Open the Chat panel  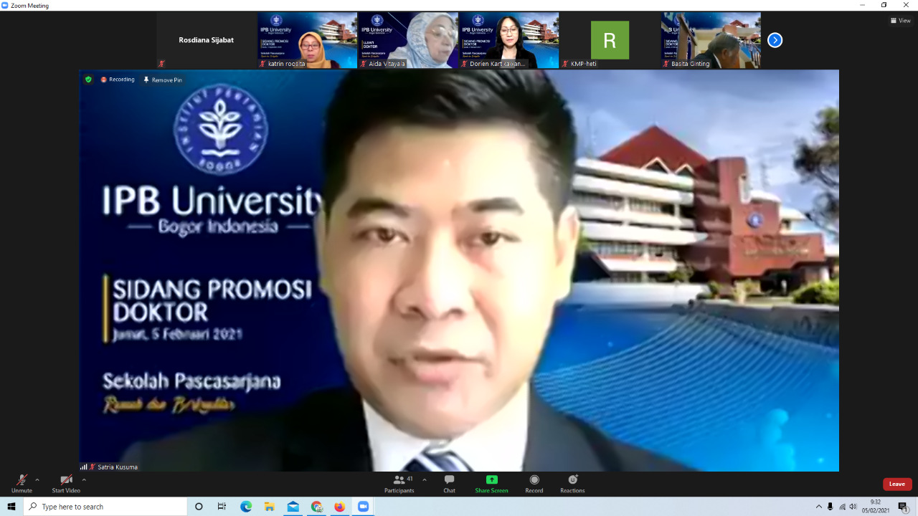coord(449,484)
